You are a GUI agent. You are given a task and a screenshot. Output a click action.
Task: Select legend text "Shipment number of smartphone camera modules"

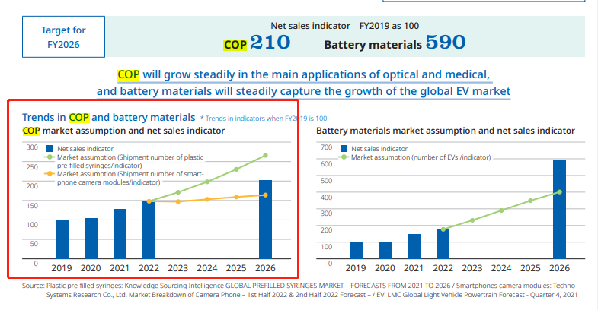pyautogui.click(x=130, y=178)
